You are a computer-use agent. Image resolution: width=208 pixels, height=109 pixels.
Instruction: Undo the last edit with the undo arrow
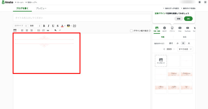click(55, 31)
